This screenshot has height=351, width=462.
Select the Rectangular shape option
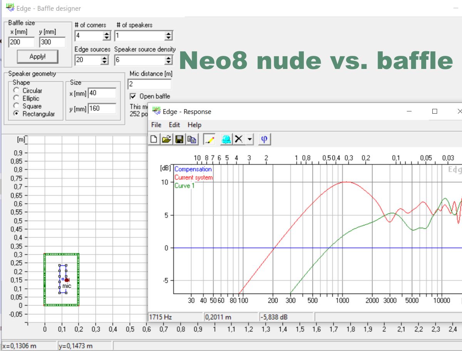[x=16, y=114]
